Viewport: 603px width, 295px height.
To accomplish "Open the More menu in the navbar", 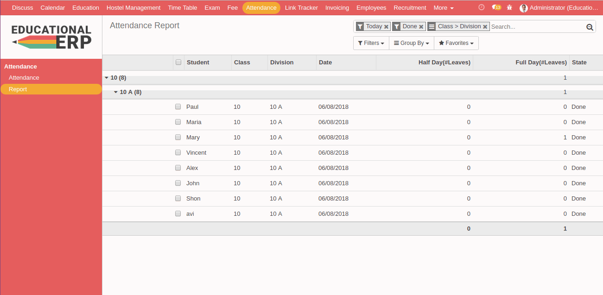I will [443, 8].
